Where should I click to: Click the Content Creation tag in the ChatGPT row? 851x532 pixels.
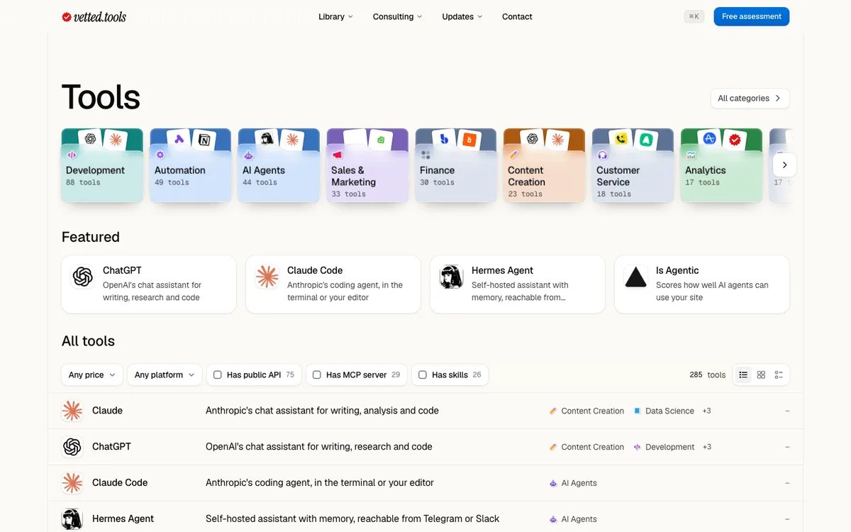coord(586,447)
